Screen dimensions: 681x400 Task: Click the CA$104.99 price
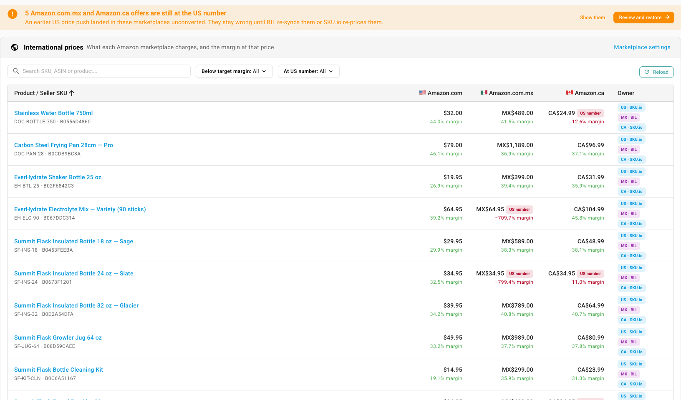(589, 209)
